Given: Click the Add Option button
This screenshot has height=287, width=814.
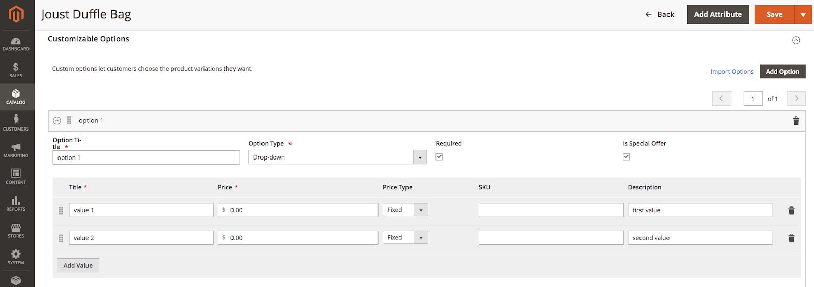Looking at the screenshot, I should click(782, 72).
